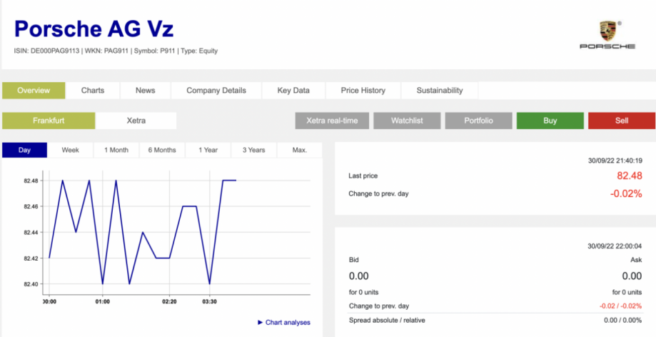Click the 03:30 x-axis label
Image resolution: width=656 pixels, height=337 pixels.
[209, 301]
